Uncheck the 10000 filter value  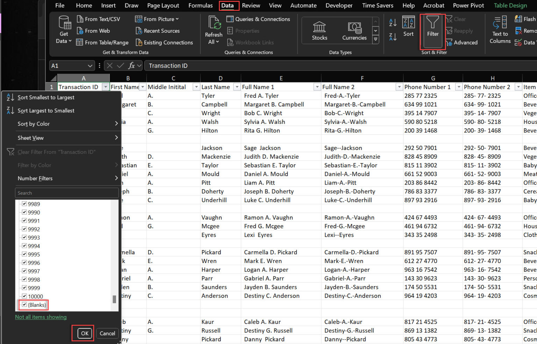point(24,296)
